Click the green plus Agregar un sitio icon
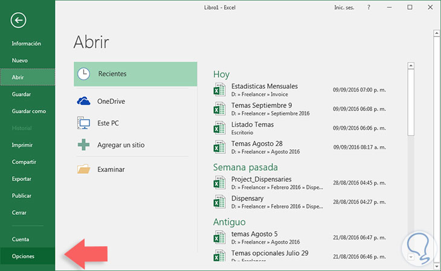The height and width of the screenshot is (271, 441). pos(83,145)
